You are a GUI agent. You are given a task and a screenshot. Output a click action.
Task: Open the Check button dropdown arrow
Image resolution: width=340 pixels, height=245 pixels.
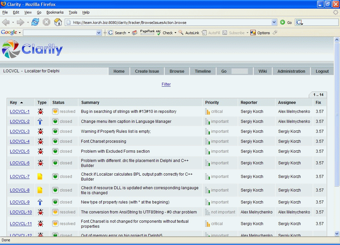(175, 33)
